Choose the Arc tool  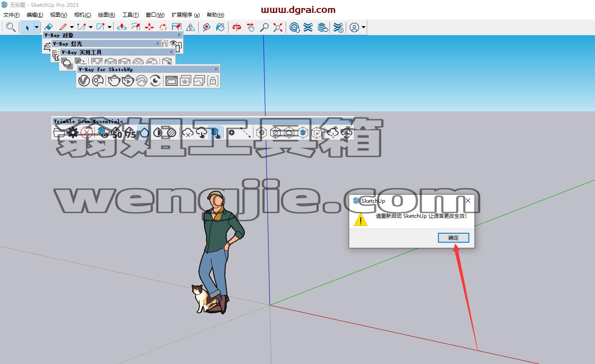click(82, 27)
